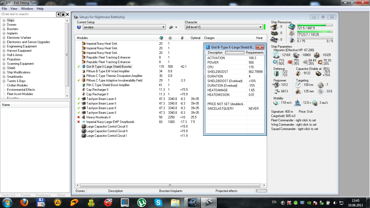The width and height of the screenshot is (370, 208).
Task: Click the capacitor column header icon in Modules list
Action: point(182,38)
